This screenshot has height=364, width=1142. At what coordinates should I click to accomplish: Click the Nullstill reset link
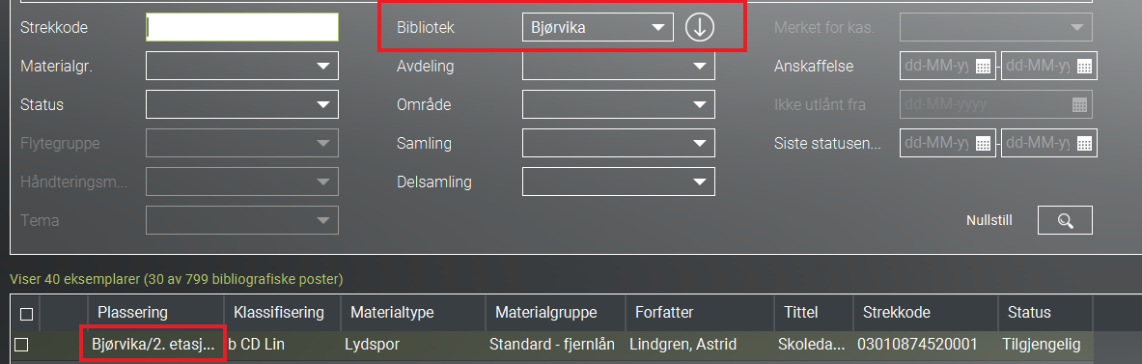pyautogui.click(x=989, y=220)
